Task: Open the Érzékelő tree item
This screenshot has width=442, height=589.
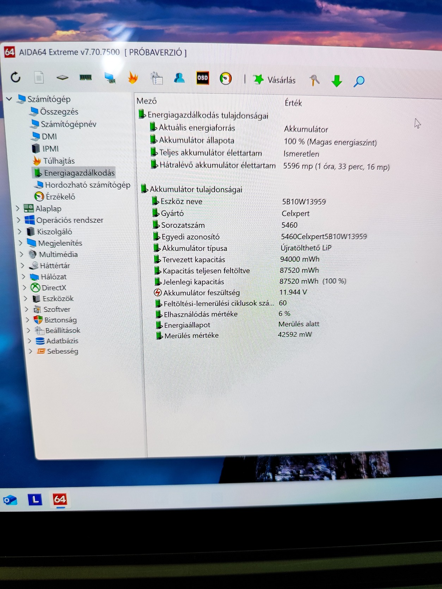Action: pyautogui.click(x=55, y=197)
